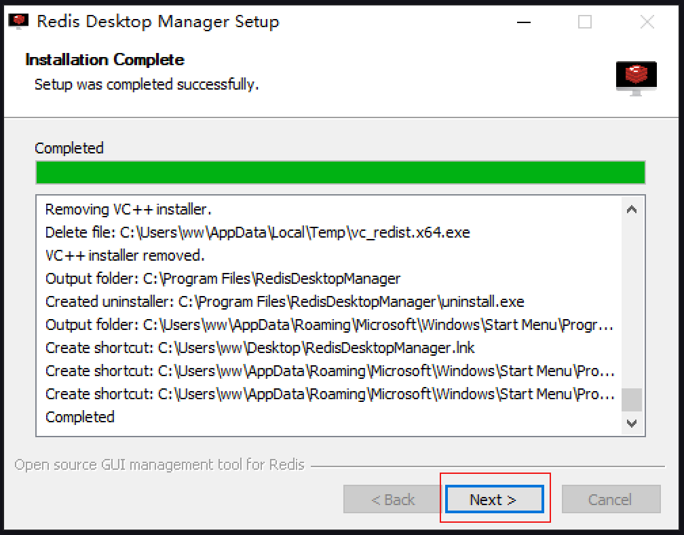The height and width of the screenshot is (535, 684).
Task: Click the greyed-out Cancel button
Action: 610,500
